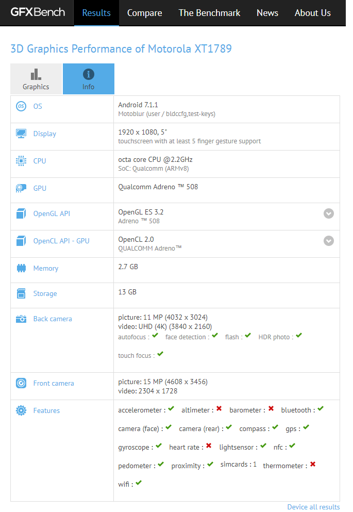Image resolution: width=353 pixels, height=512 pixels.
Task: Click the CPU chip icon
Action: click(21, 161)
